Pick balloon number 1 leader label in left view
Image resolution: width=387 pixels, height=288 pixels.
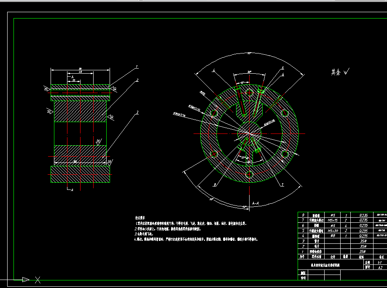pos(137,67)
